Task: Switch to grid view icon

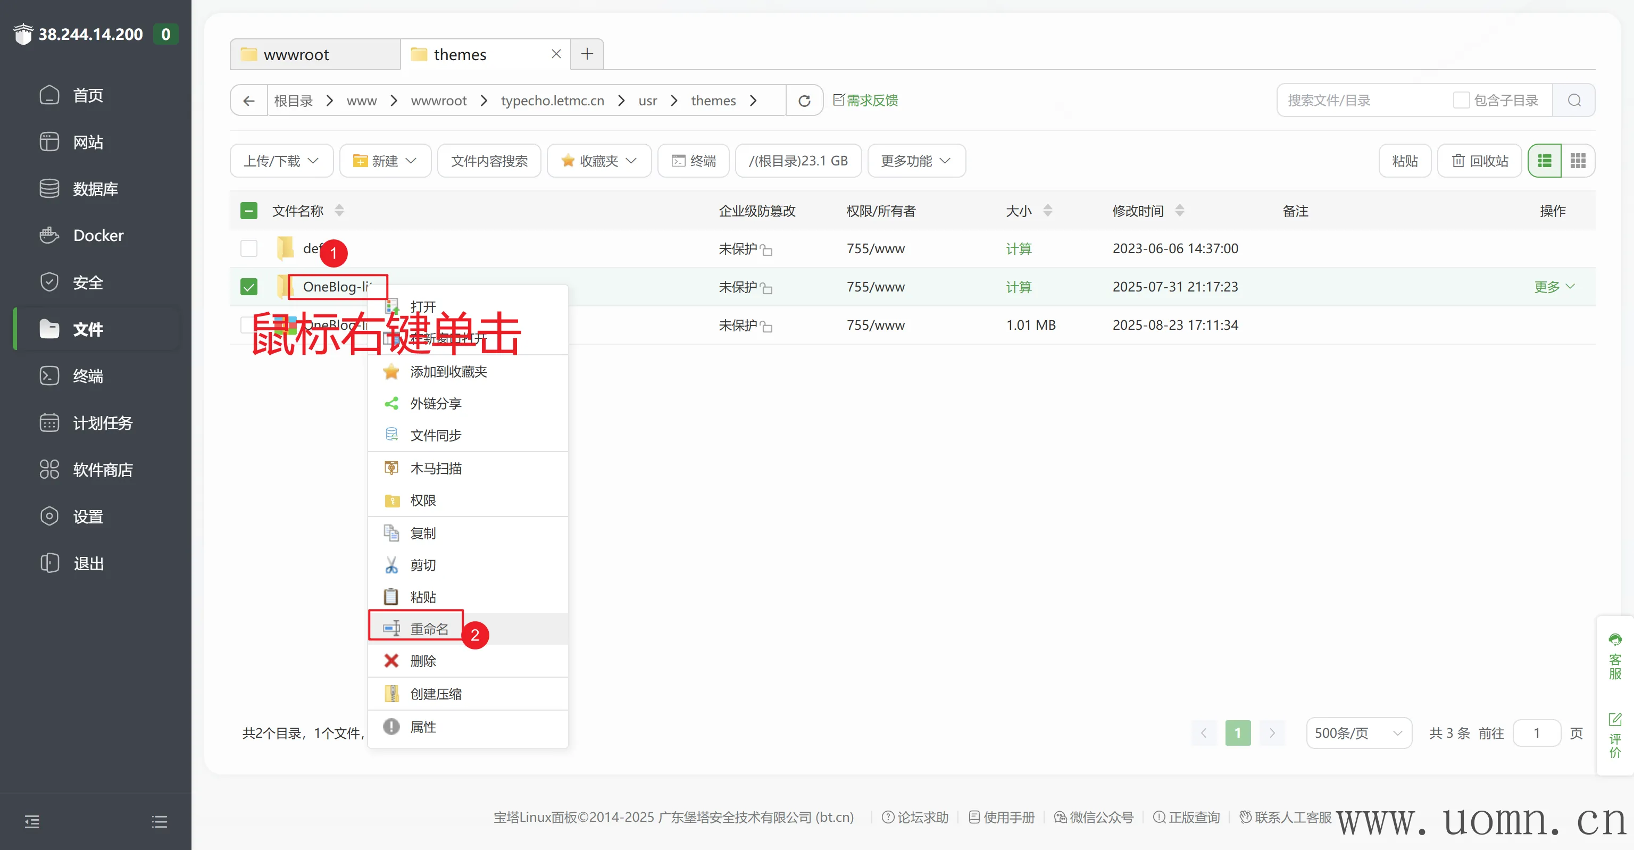Action: tap(1578, 161)
